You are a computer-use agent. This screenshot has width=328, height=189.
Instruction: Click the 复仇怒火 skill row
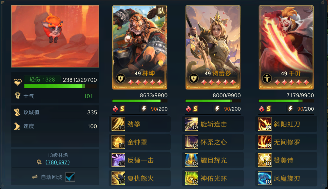tap(140, 178)
